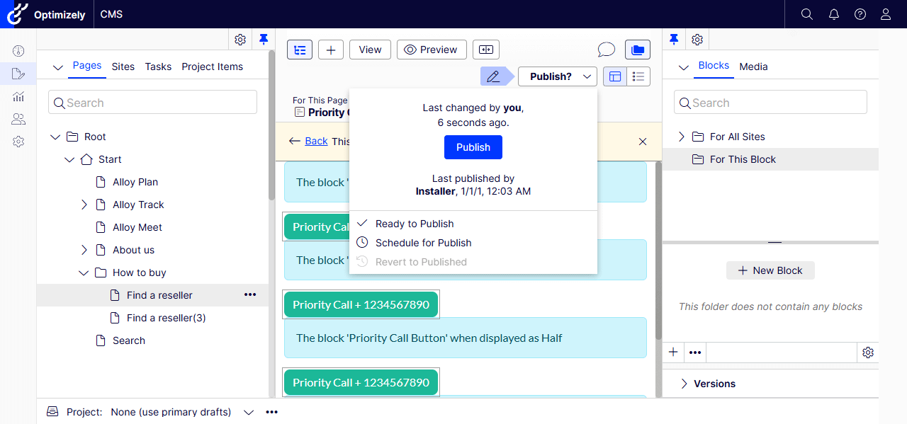This screenshot has height=424, width=907.
Task: Expand the Alloy Track tree node
Action: point(84,205)
